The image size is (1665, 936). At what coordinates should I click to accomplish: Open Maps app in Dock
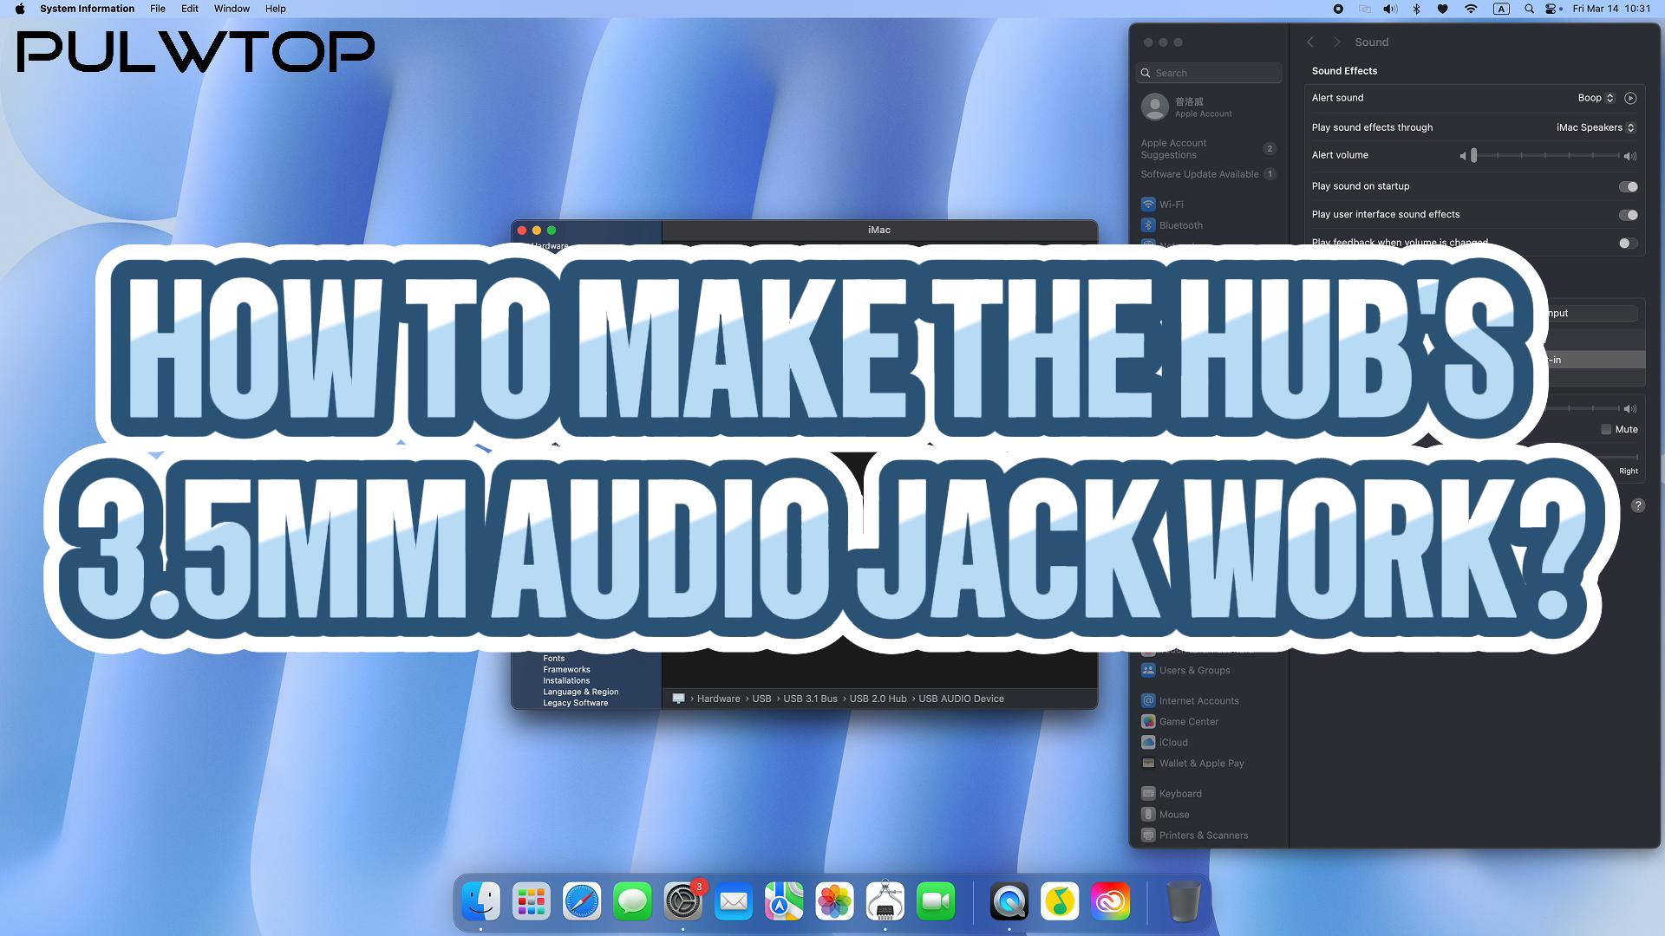point(784,901)
